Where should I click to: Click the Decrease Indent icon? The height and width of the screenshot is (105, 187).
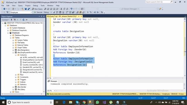pyautogui.click(x=95, y=12)
